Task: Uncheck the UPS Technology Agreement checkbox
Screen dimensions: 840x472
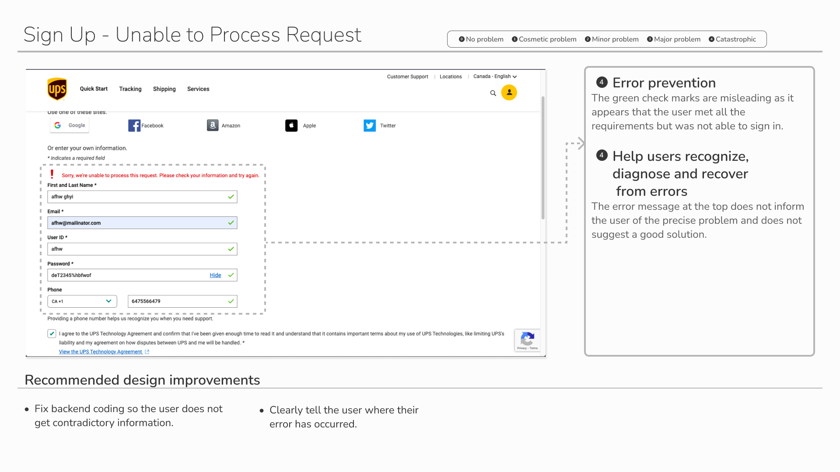Action: click(x=52, y=333)
